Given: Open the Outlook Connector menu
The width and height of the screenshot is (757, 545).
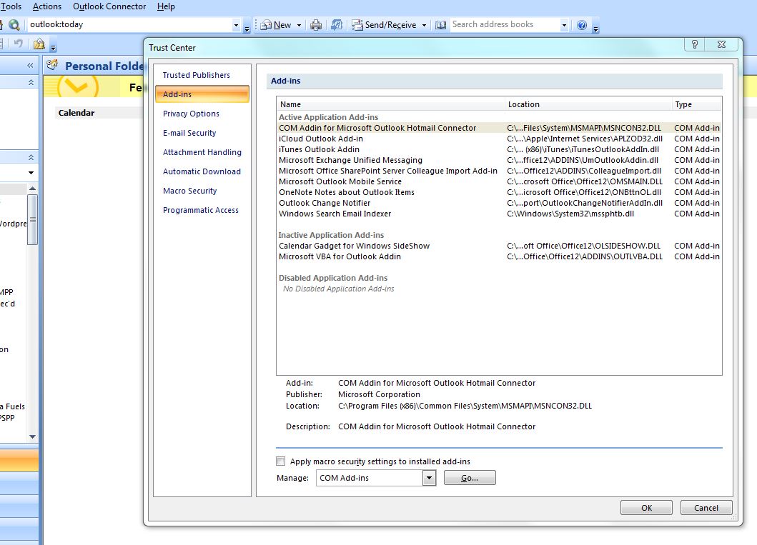Looking at the screenshot, I should click(x=109, y=6).
